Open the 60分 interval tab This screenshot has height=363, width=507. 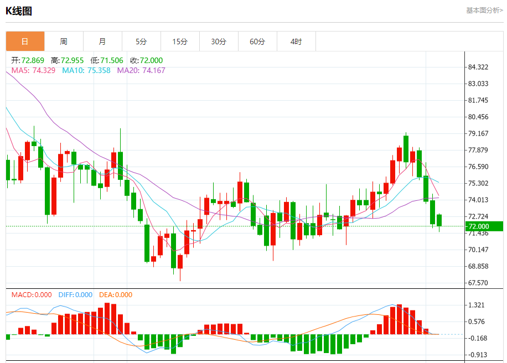[x=258, y=42]
